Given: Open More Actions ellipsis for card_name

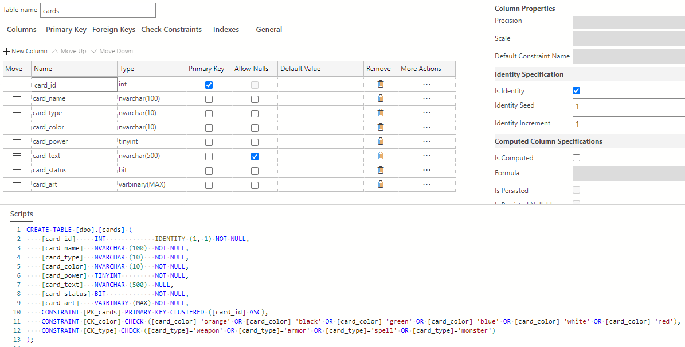Looking at the screenshot, I should 427,98.
